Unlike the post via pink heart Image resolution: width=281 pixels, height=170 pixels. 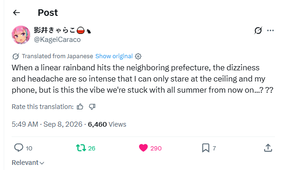coord(143,148)
